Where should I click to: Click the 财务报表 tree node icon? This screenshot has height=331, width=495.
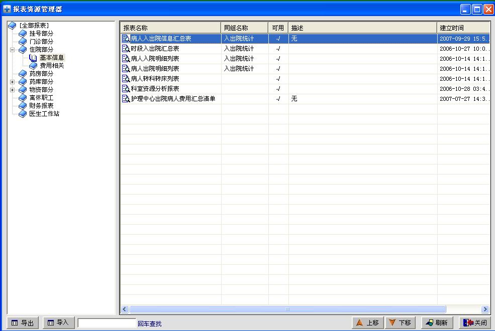(x=23, y=106)
